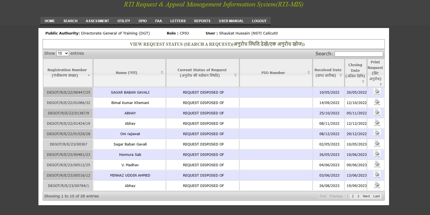
Task: Print request for Bimal Kumar Khemani
Action: pyautogui.click(x=377, y=102)
